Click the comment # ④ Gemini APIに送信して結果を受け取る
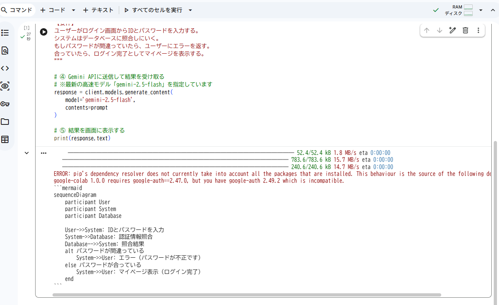 [x=109, y=77]
